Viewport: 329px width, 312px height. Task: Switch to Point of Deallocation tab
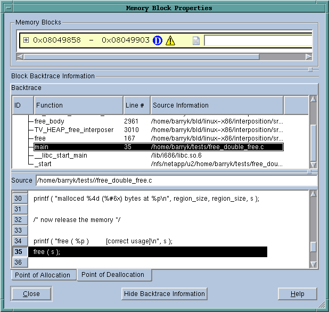[x=113, y=275]
